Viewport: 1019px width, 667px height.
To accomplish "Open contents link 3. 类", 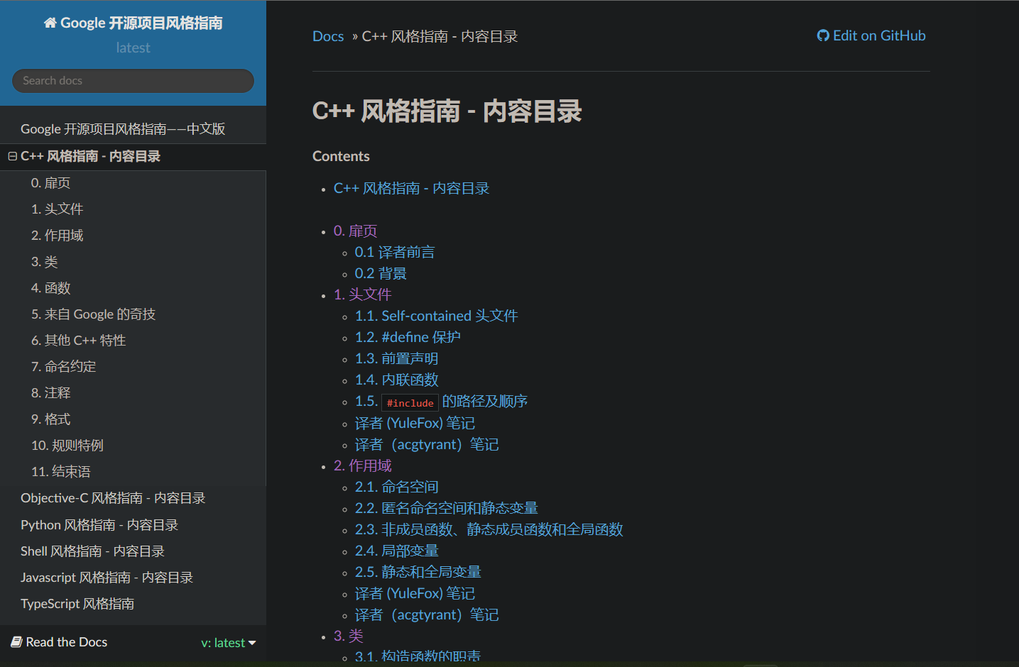I will (348, 636).
